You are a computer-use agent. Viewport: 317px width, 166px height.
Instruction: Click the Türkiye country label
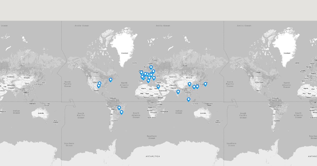pos(159,82)
